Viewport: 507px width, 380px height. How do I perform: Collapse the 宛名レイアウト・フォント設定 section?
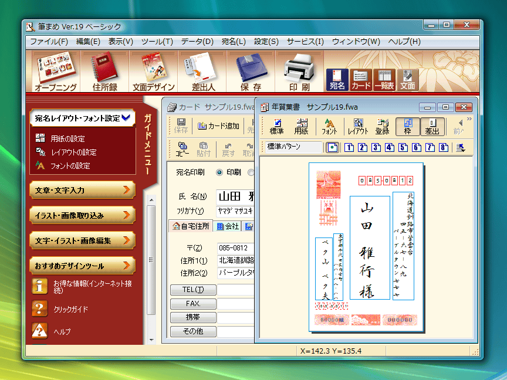pyautogui.click(x=83, y=118)
